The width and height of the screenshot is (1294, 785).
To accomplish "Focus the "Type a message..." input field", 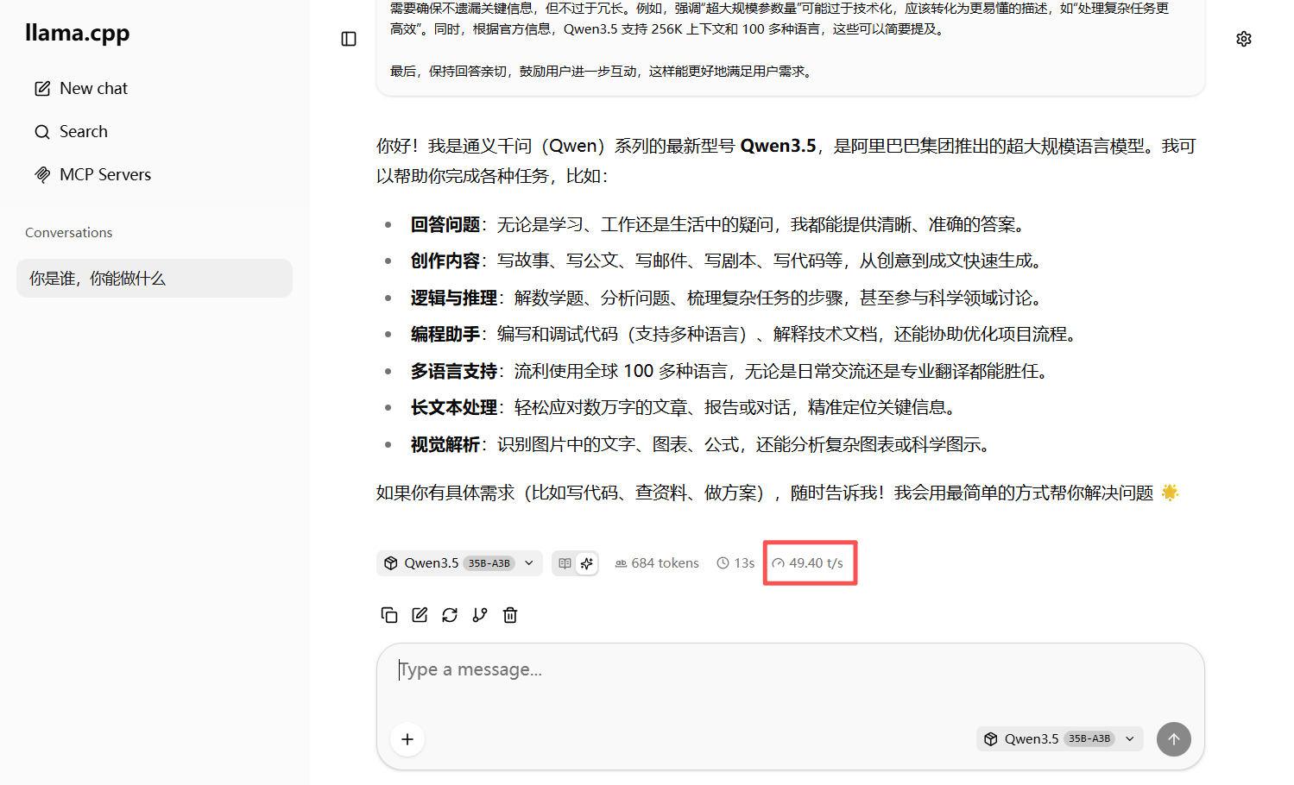I will tap(790, 670).
